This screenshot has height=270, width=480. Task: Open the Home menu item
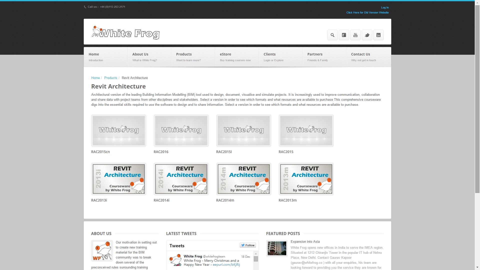[105, 57]
